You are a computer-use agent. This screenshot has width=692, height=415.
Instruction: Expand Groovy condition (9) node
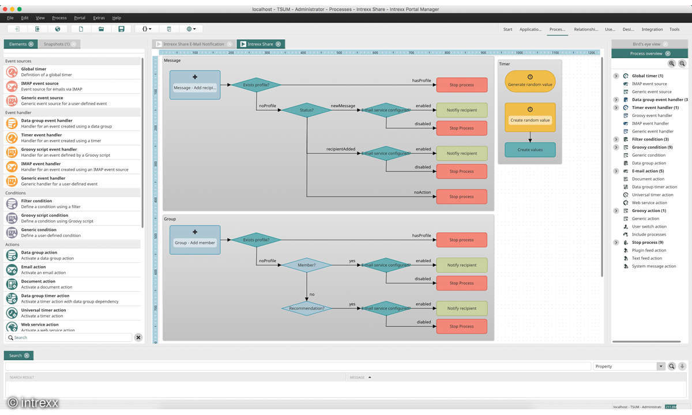click(x=616, y=147)
